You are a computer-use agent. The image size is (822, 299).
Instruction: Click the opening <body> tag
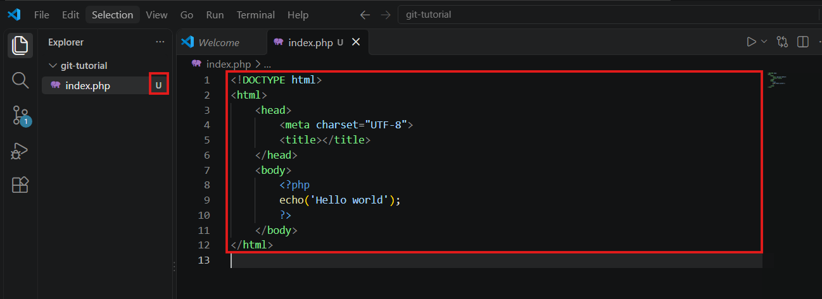tap(274, 170)
